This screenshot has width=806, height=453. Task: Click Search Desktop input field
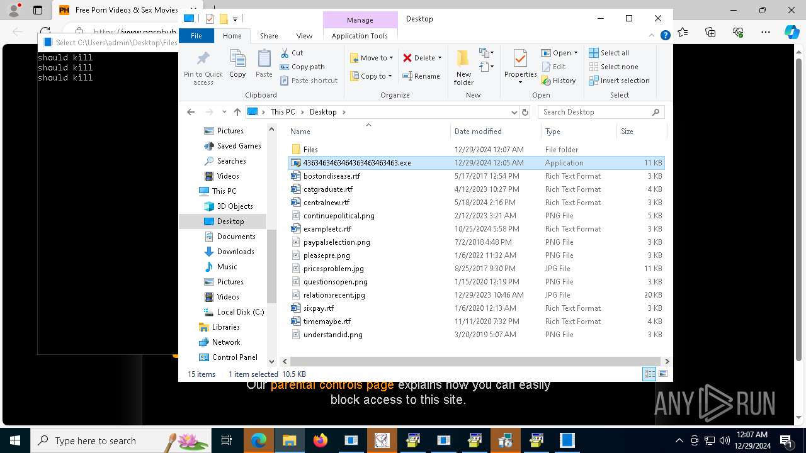pyautogui.click(x=601, y=112)
